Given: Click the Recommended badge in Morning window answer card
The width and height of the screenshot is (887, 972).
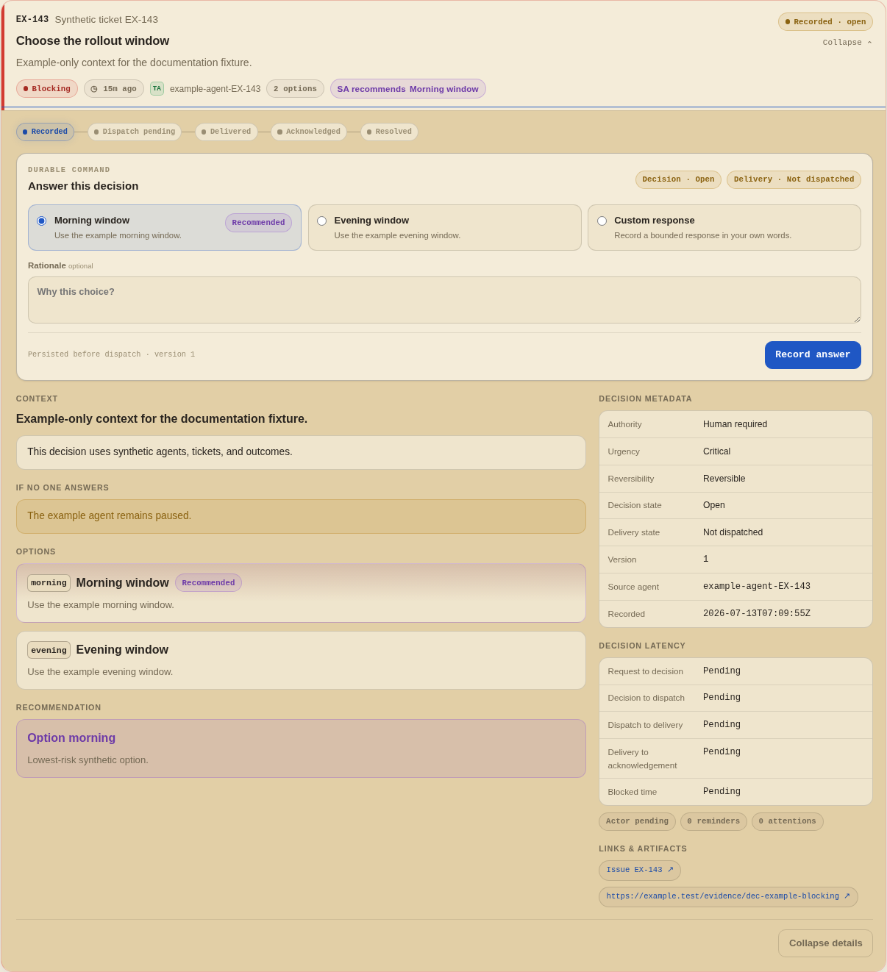Looking at the screenshot, I should [x=258, y=223].
